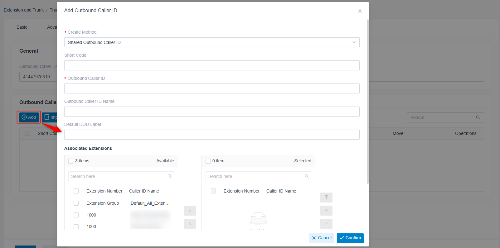Select all 3 available items checkbox

click(71, 161)
